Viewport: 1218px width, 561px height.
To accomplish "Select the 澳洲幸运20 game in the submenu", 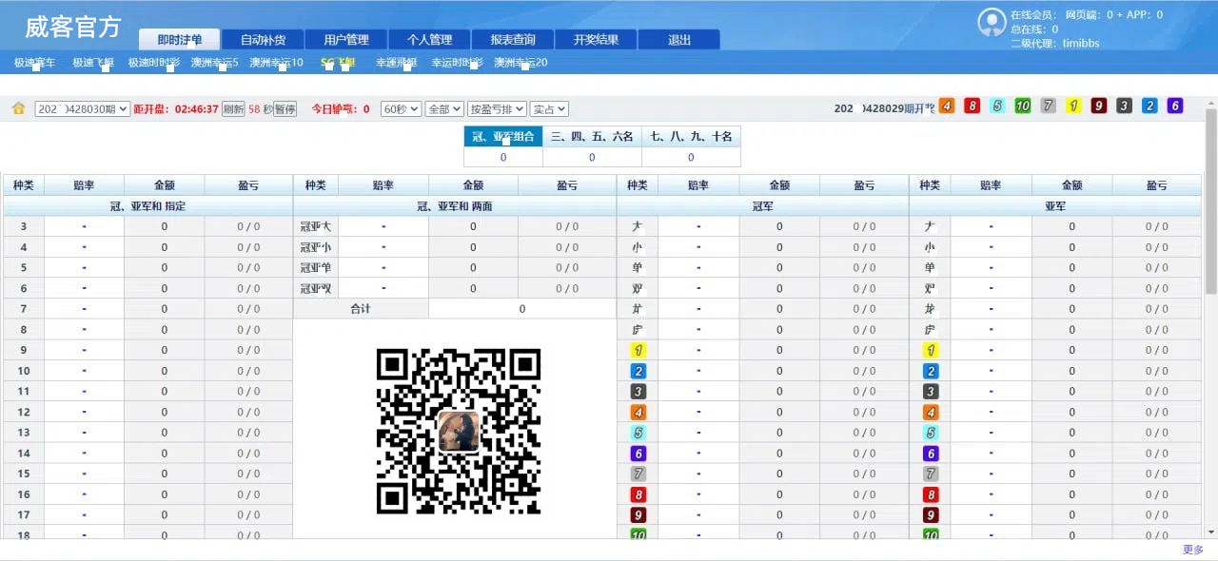I will click(x=521, y=63).
